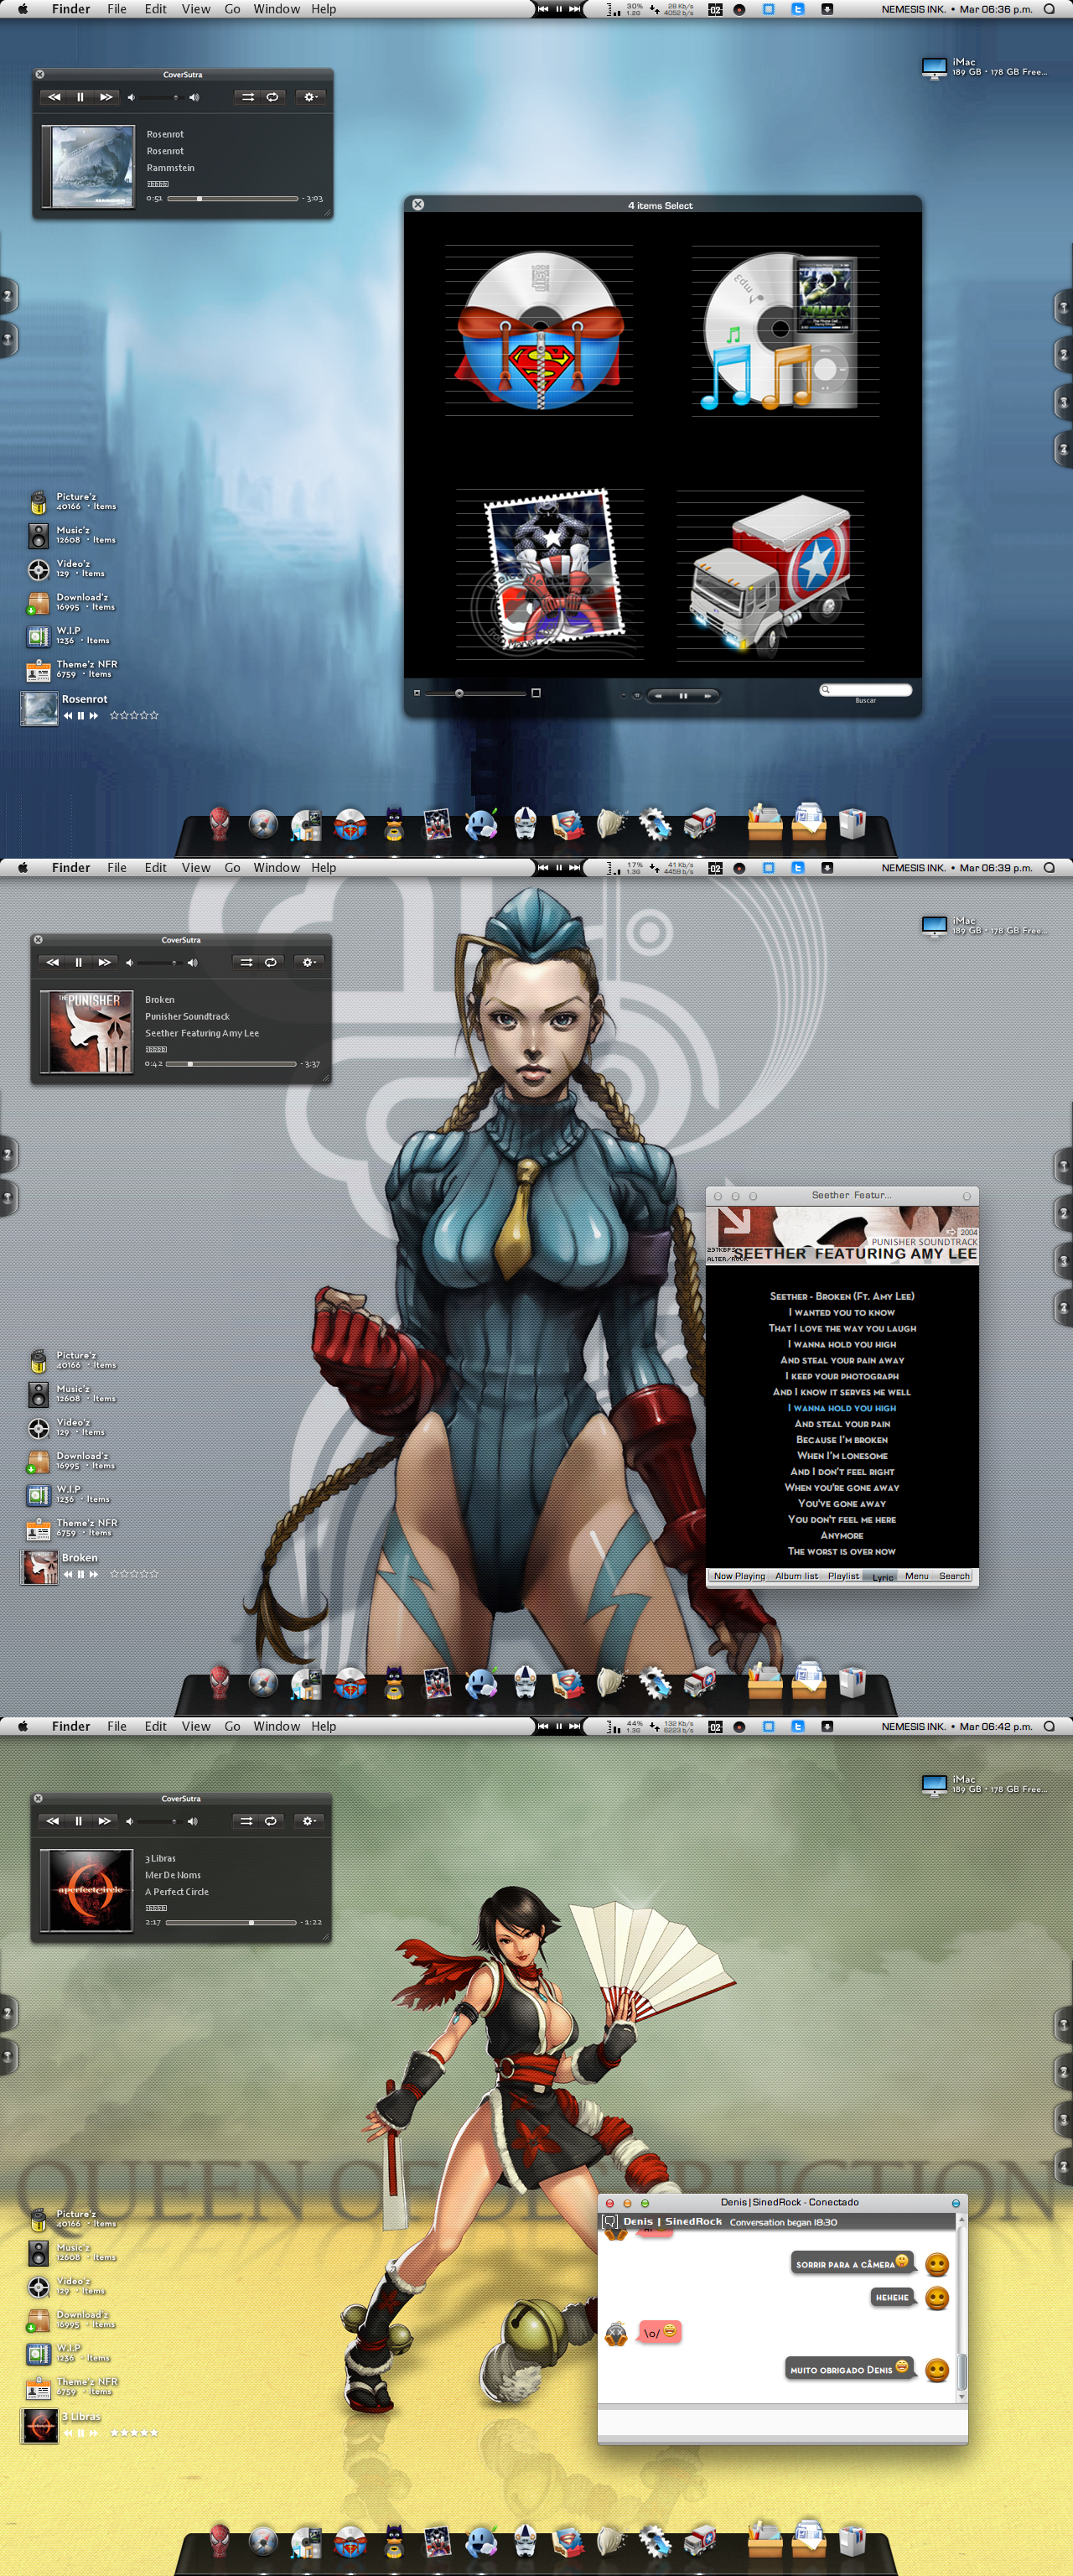The width and height of the screenshot is (1073, 2576).
Task: Rewind using 4 items Select bottom transport
Action: pos(658,695)
